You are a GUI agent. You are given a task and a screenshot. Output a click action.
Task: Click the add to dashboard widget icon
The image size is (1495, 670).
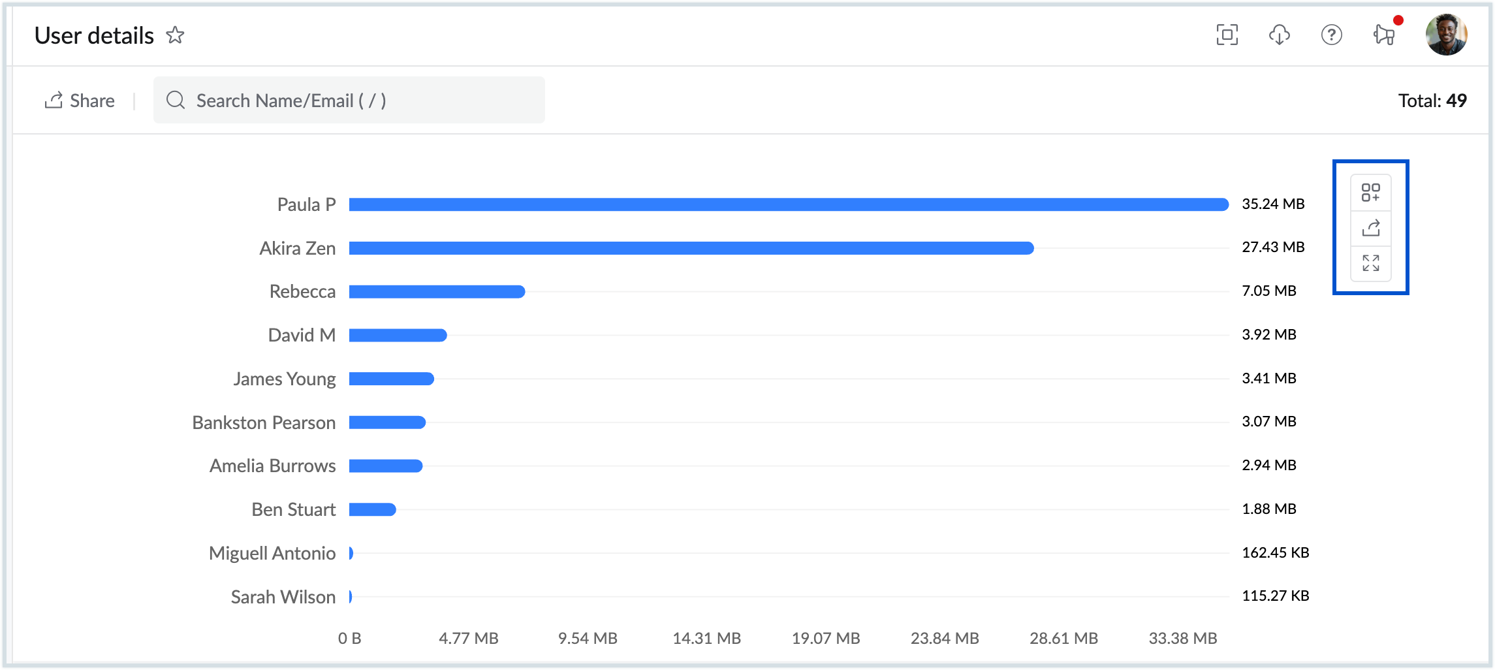click(x=1370, y=193)
